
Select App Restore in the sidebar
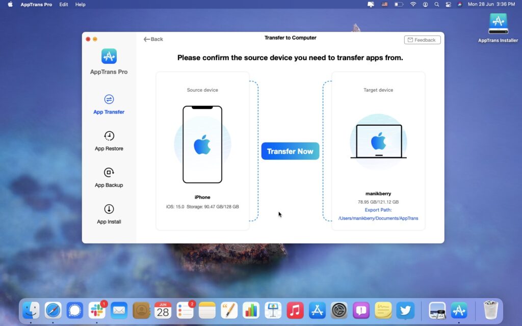108,141
